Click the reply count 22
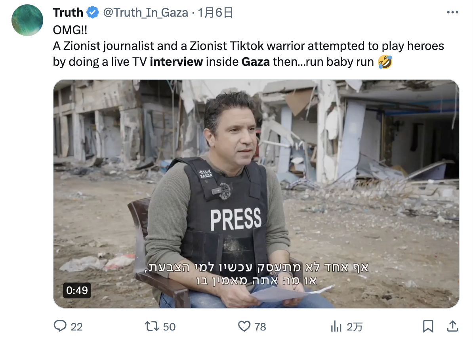The height and width of the screenshot is (340, 473). click(x=76, y=327)
